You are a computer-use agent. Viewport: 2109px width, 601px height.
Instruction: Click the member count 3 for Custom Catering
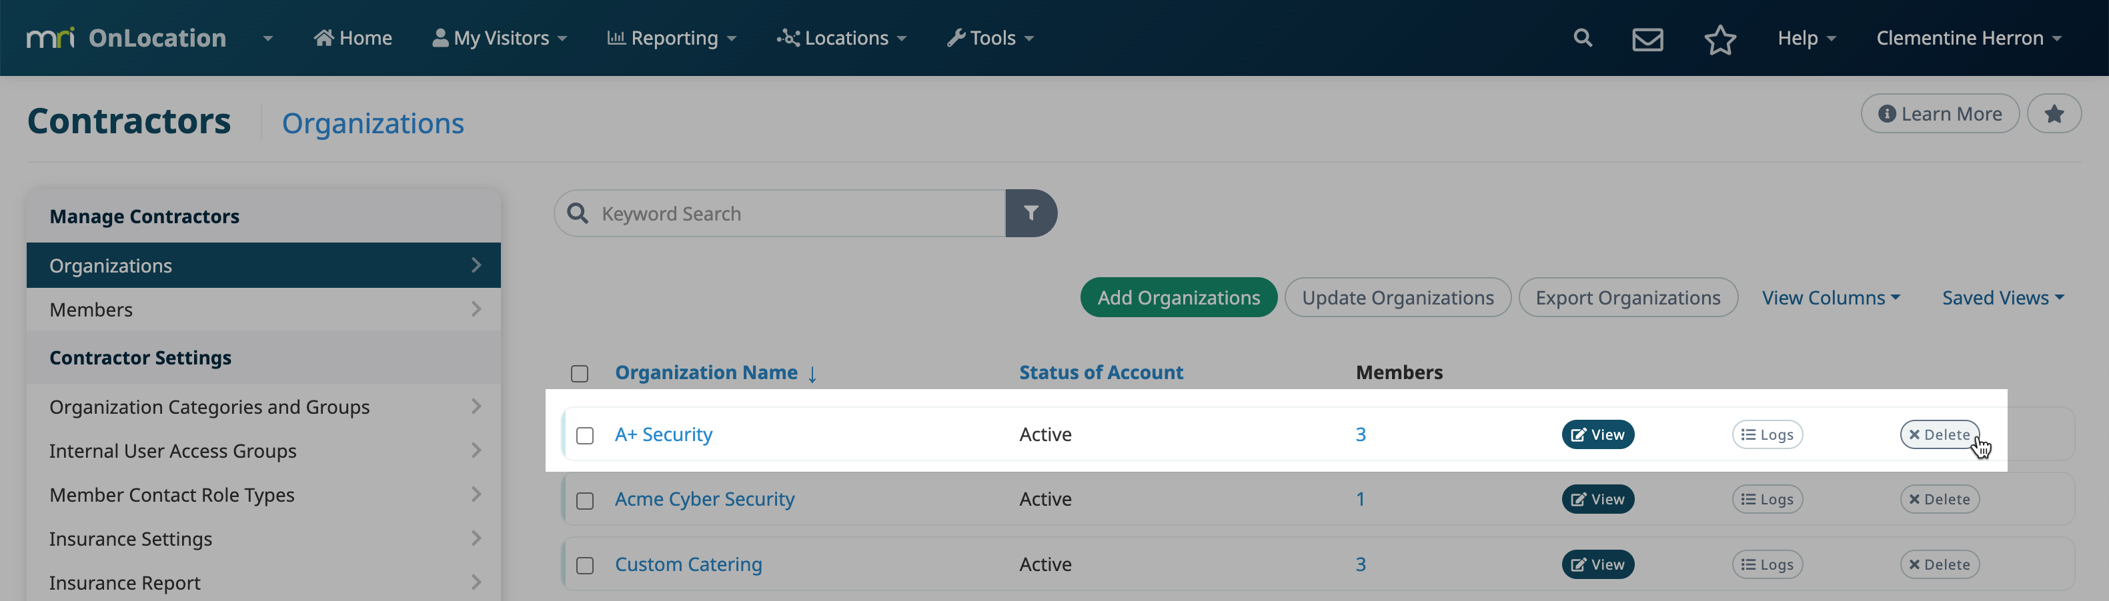[x=1360, y=564]
